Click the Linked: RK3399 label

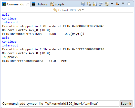pos(70,10)
